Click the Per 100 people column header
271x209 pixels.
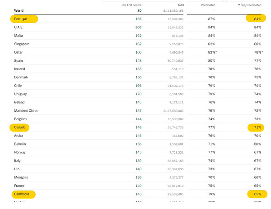point(131,5)
